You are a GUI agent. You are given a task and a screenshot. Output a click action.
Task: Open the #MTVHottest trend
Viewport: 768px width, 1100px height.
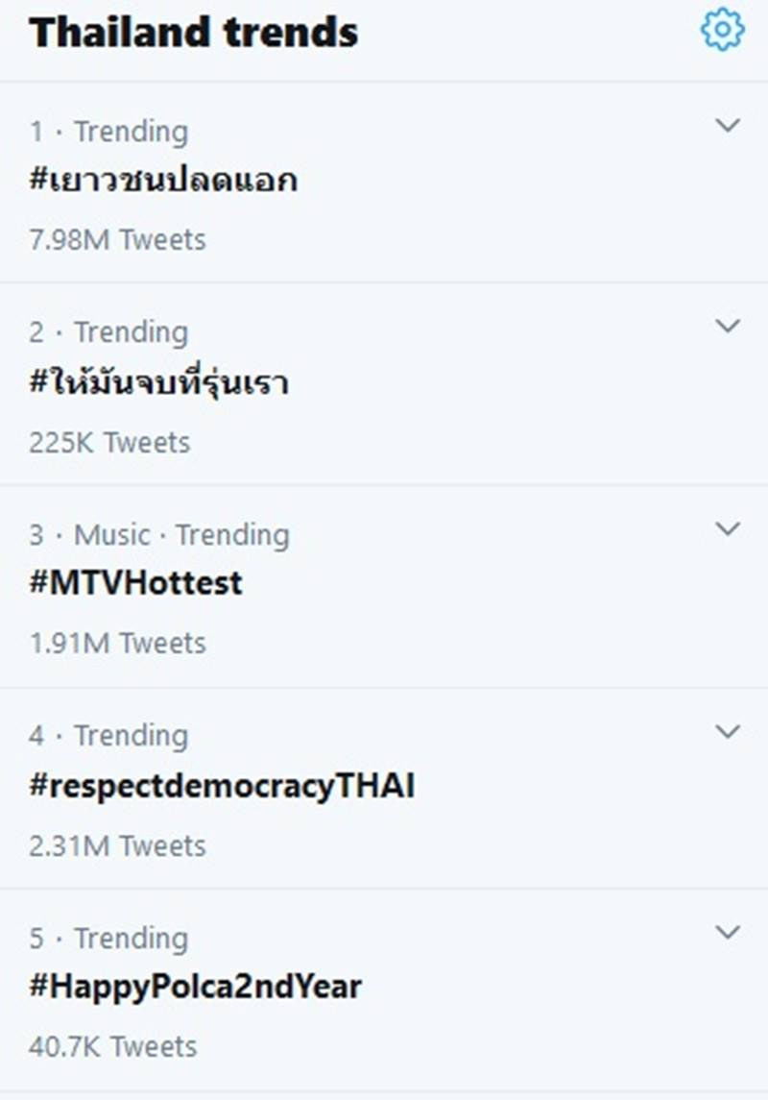[135, 583]
